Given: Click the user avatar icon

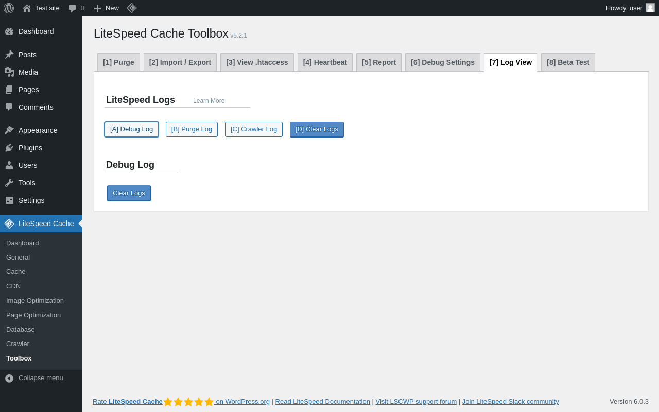Looking at the screenshot, I should point(650,8).
